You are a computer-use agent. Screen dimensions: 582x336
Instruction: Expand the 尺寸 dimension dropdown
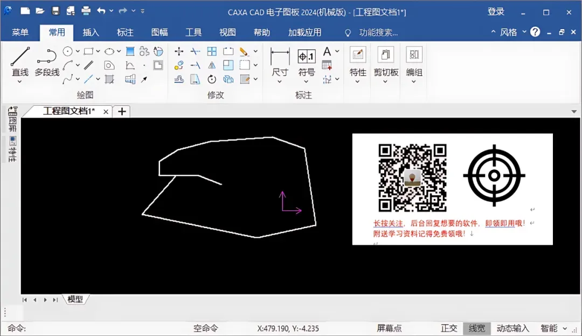coord(280,81)
